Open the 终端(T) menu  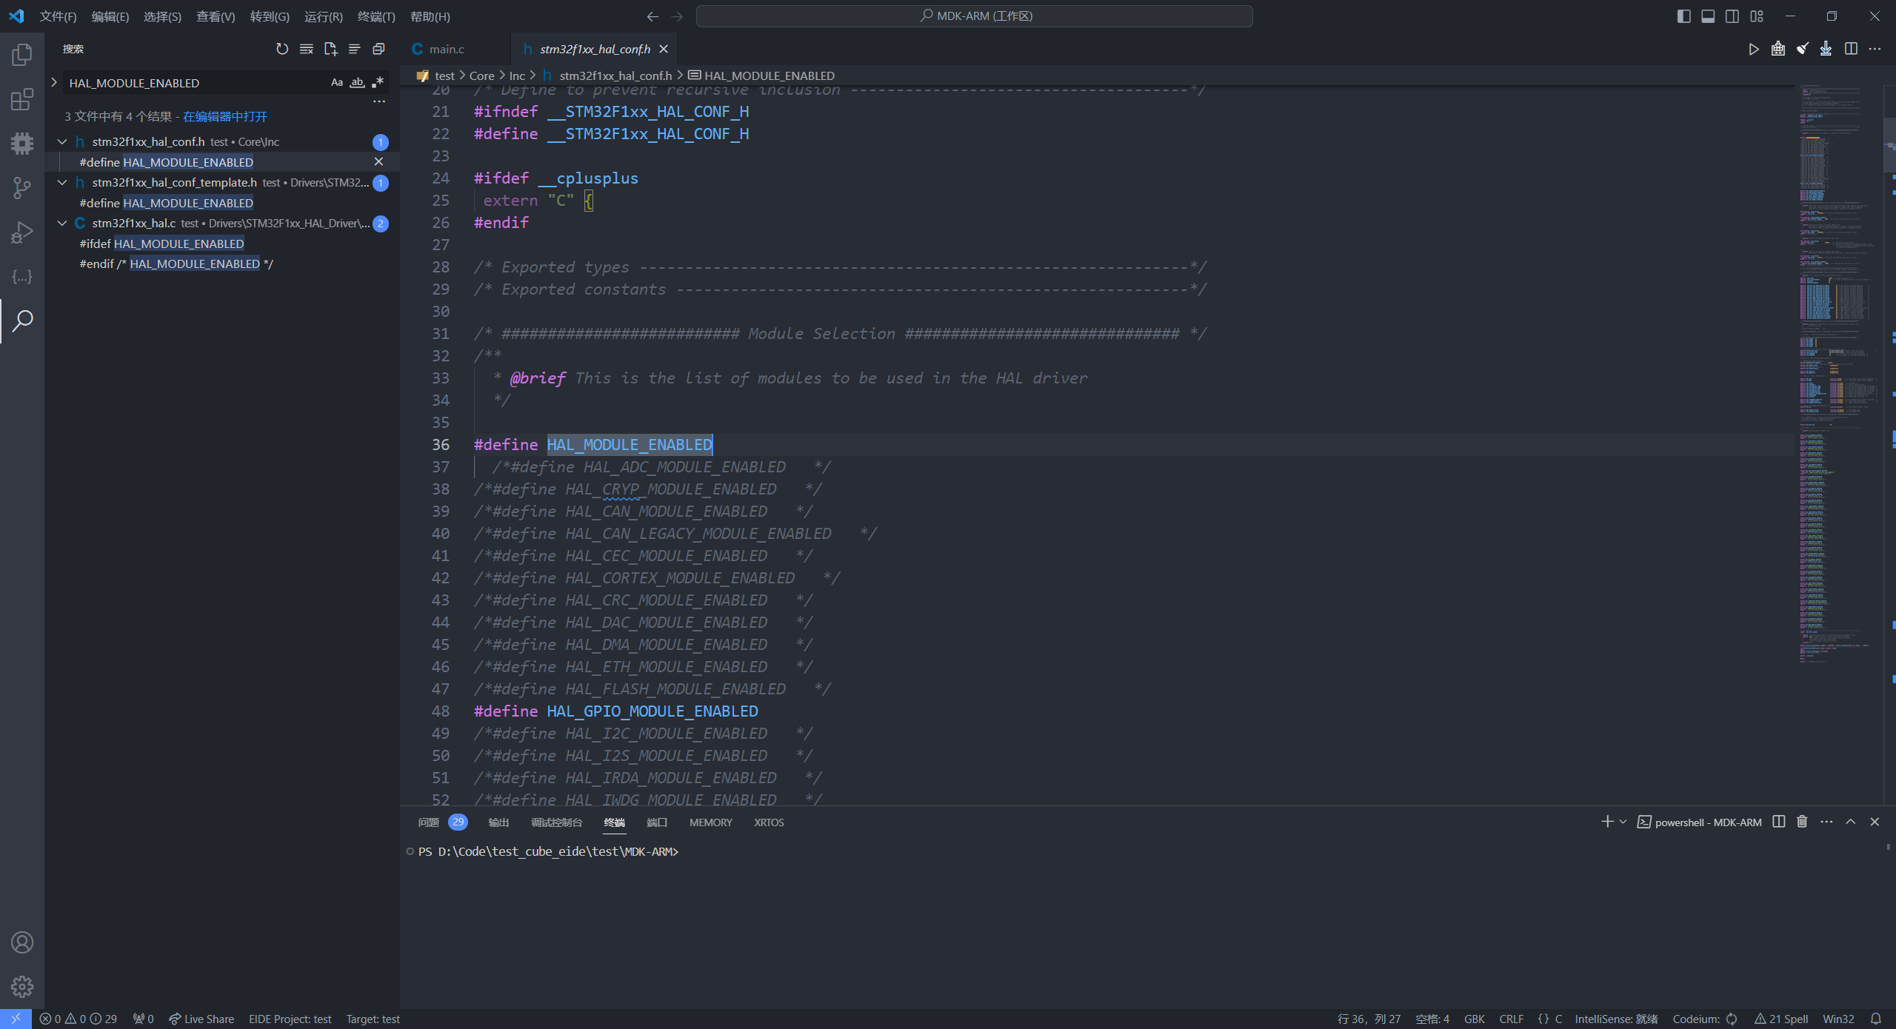click(x=376, y=16)
